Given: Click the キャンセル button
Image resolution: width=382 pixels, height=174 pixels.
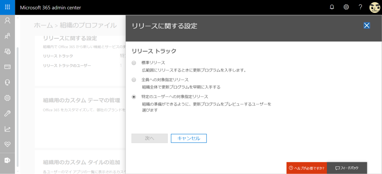Looking at the screenshot, I should (189, 138).
